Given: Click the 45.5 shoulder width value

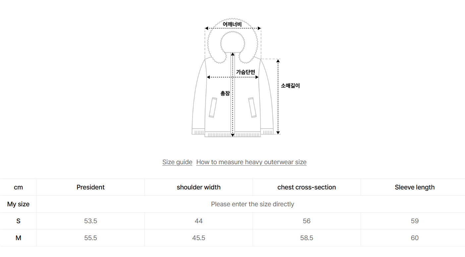Looking at the screenshot, I should [199, 238].
